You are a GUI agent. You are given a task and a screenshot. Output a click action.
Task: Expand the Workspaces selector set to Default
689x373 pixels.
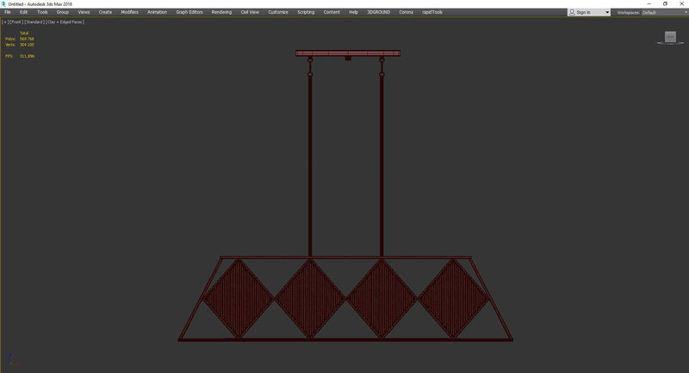[661, 12]
